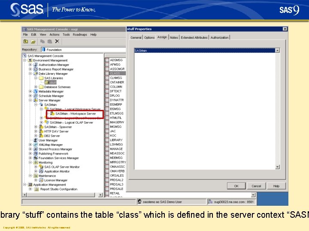The image size is (309, 231).
Task: Switch to the Notes tab
Action: point(174,38)
